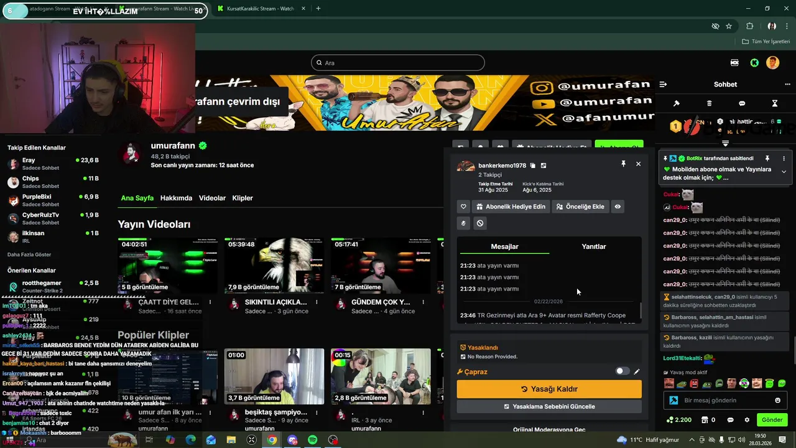
Task: Open chat settings gear icon
Action: tap(747, 420)
